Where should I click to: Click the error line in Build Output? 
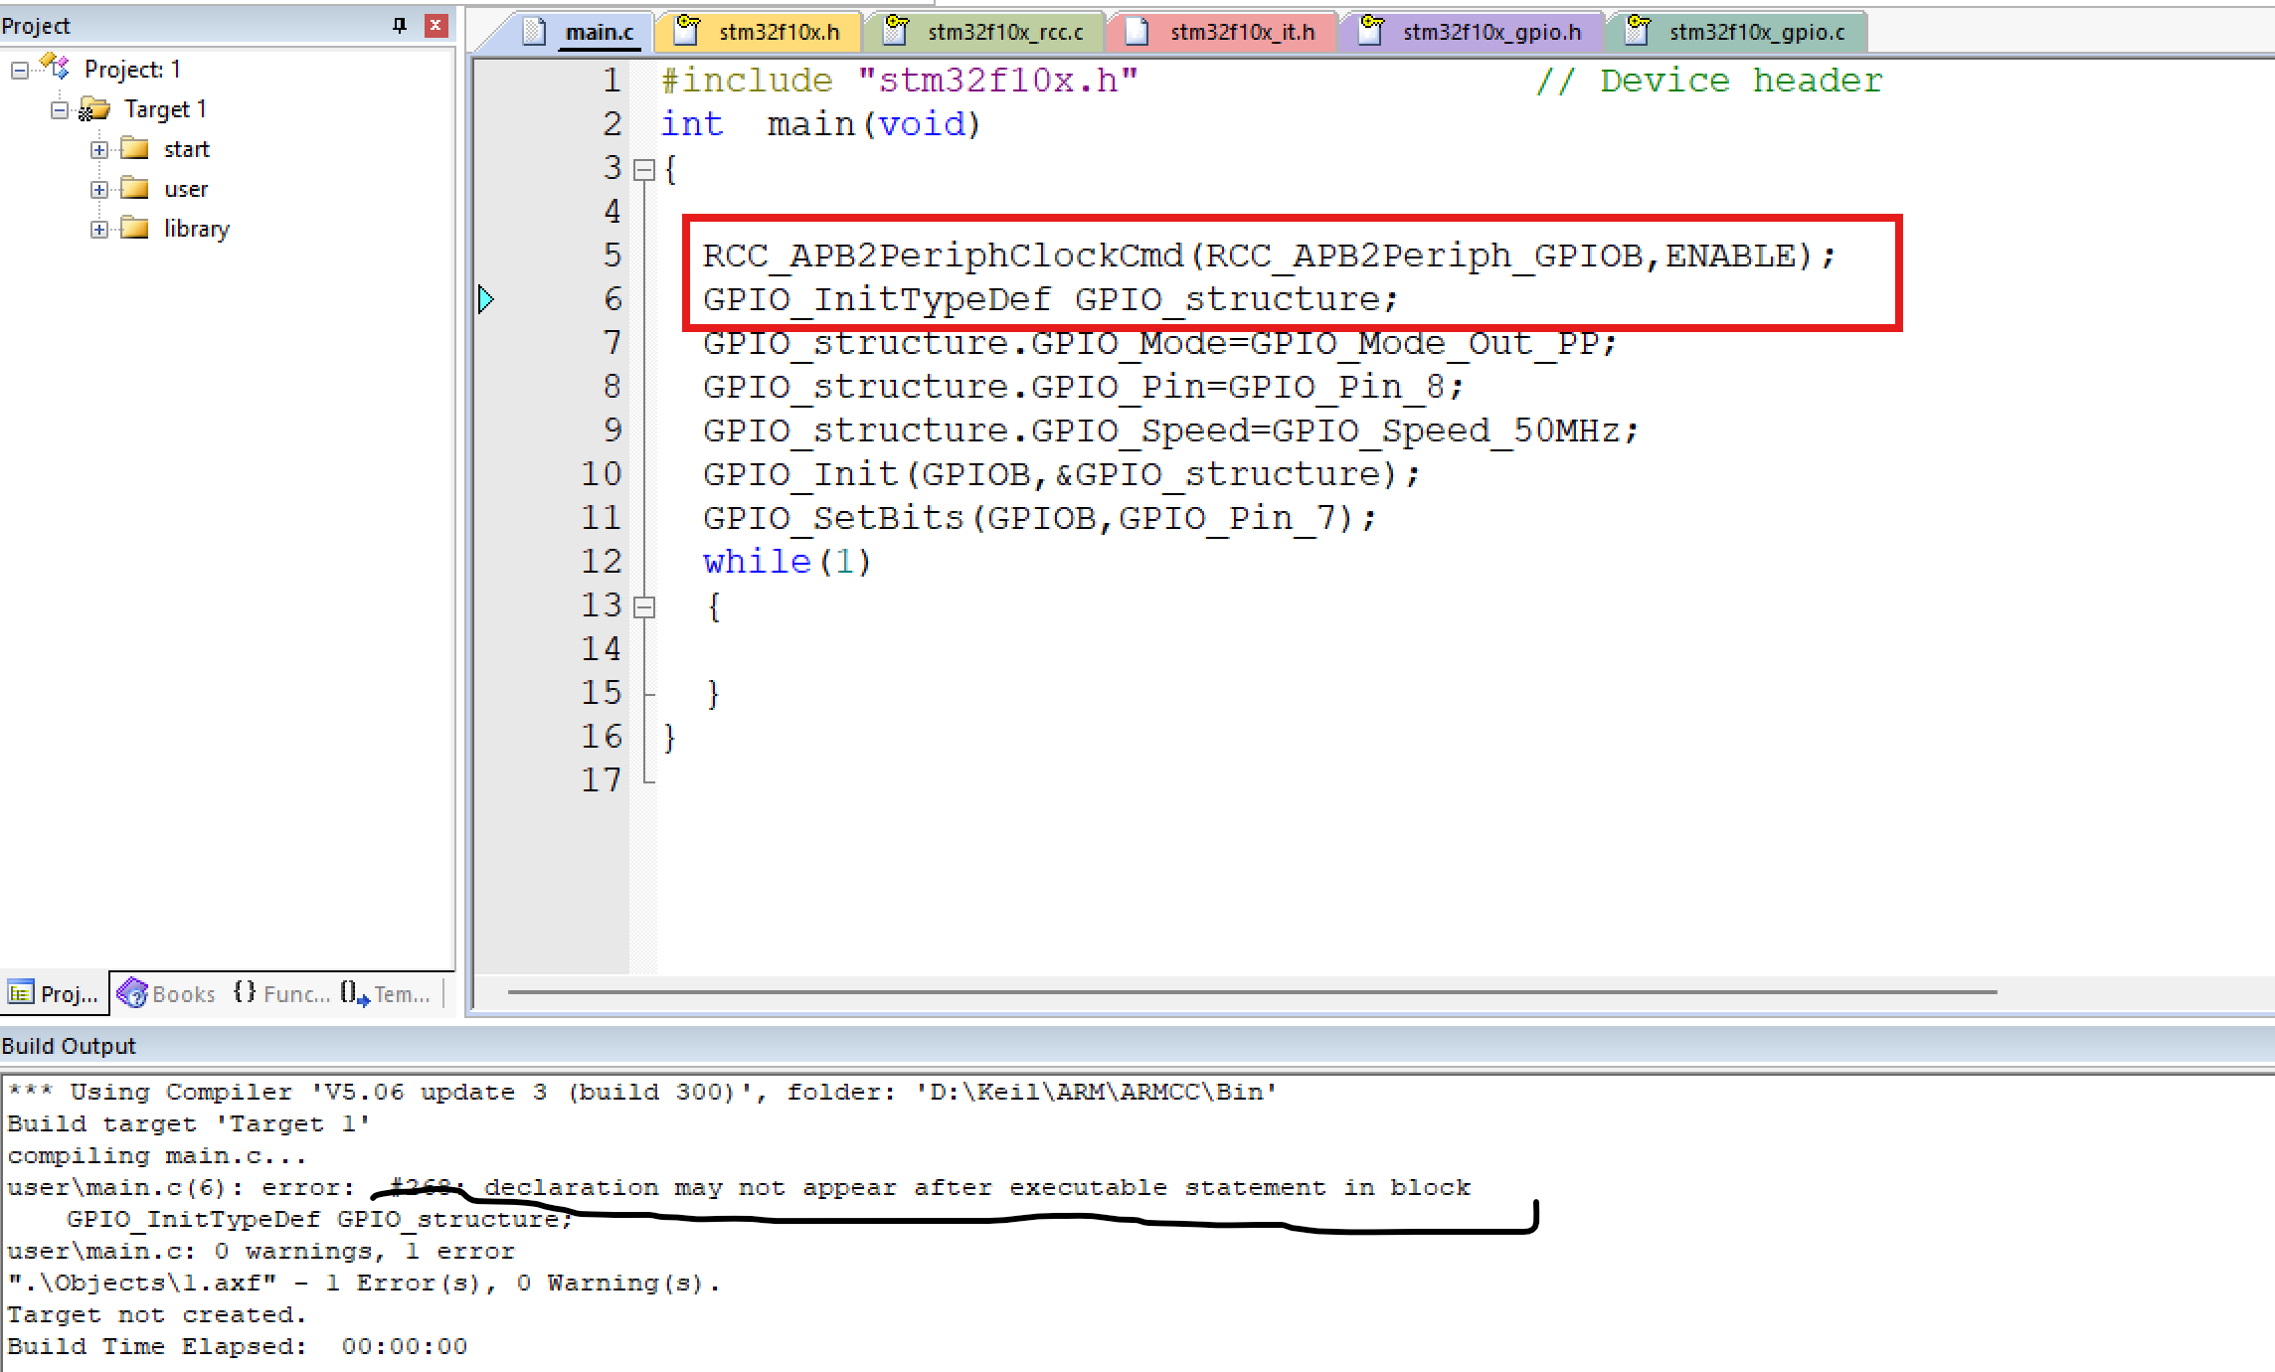[x=739, y=1187]
